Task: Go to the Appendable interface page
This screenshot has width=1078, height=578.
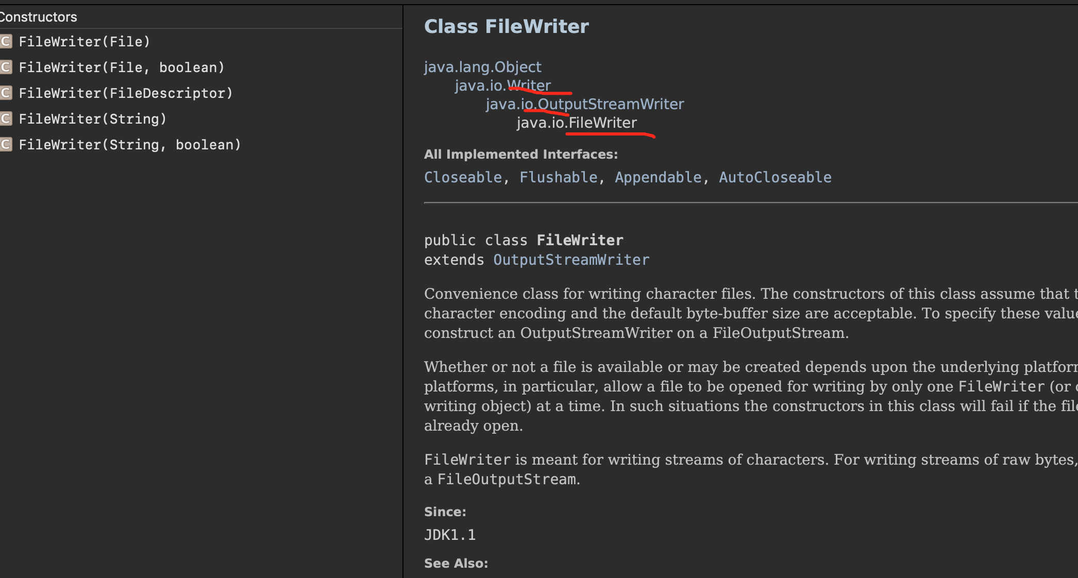Action: pyautogui.click(x=658, y=177)
